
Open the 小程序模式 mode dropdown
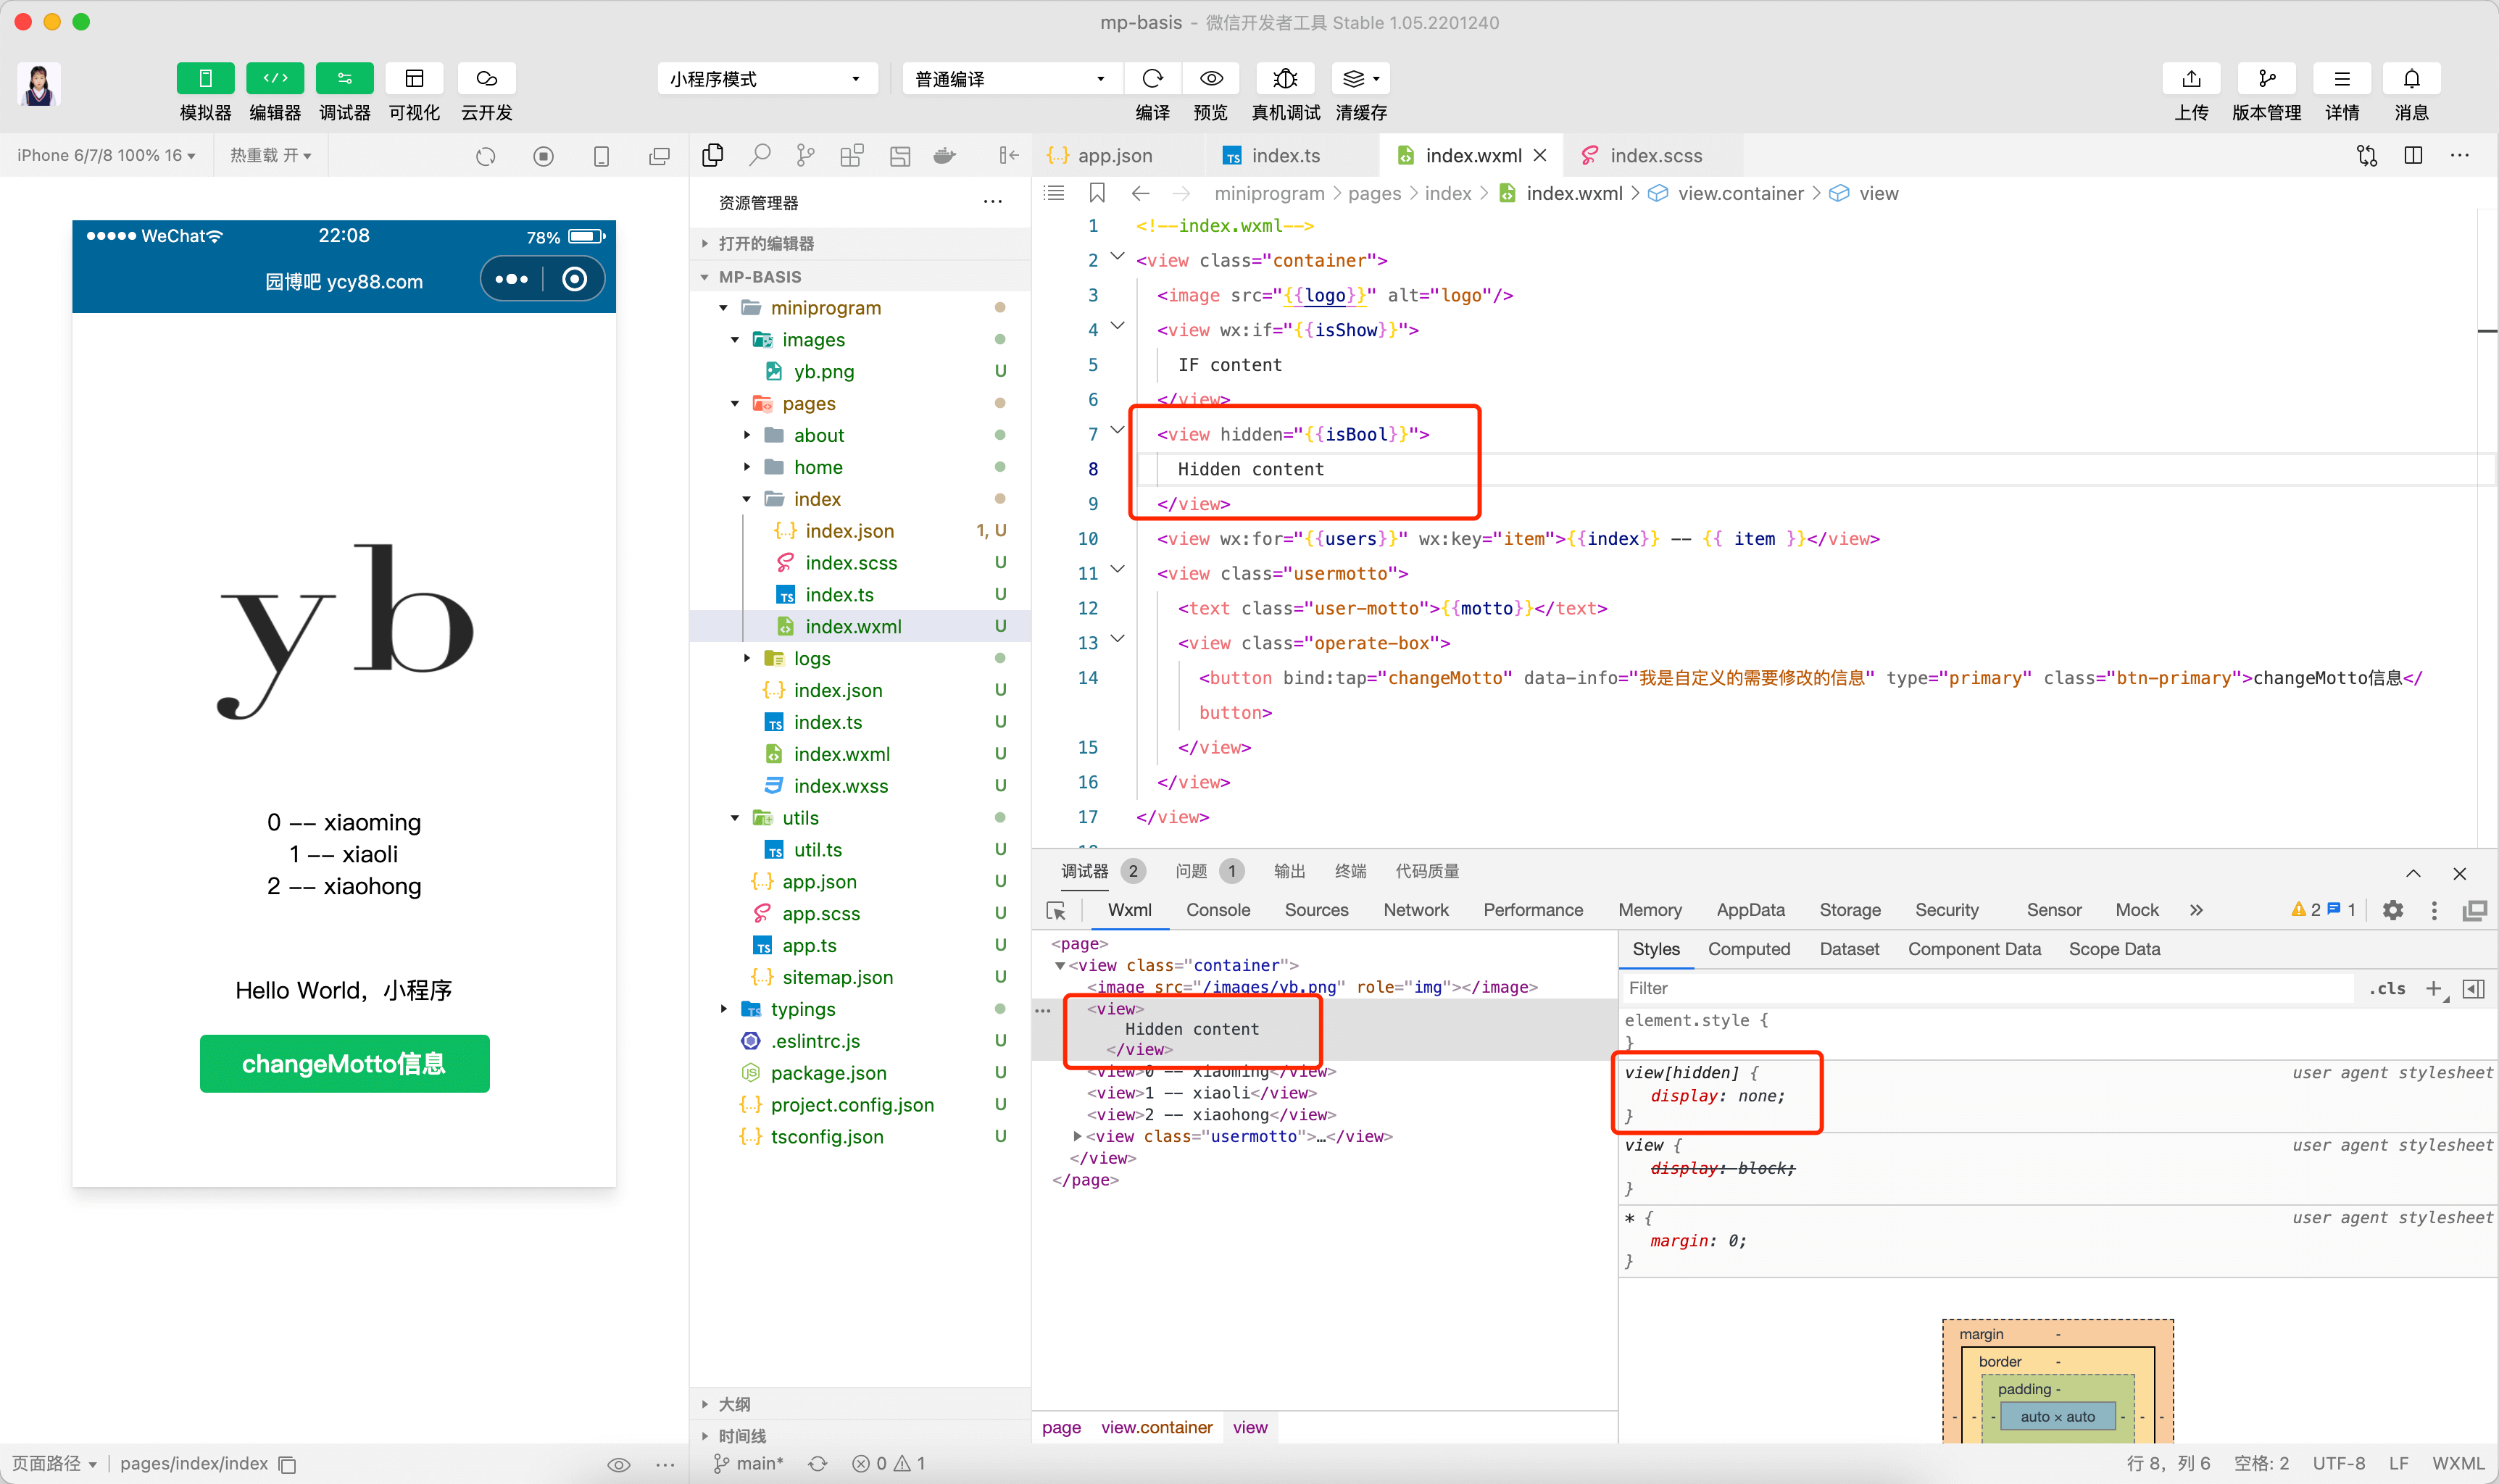tap(767, 78)
